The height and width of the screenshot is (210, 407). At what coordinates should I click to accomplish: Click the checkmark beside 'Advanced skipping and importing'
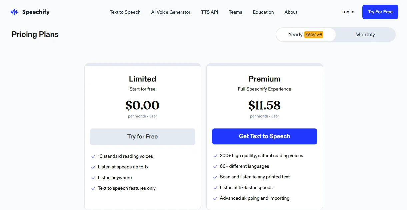pyautogui.click(x=215, y=198)
